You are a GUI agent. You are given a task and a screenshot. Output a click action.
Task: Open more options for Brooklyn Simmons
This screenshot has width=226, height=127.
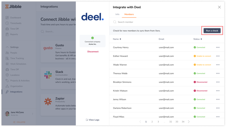pyautogui.click(x=218, y=82)
